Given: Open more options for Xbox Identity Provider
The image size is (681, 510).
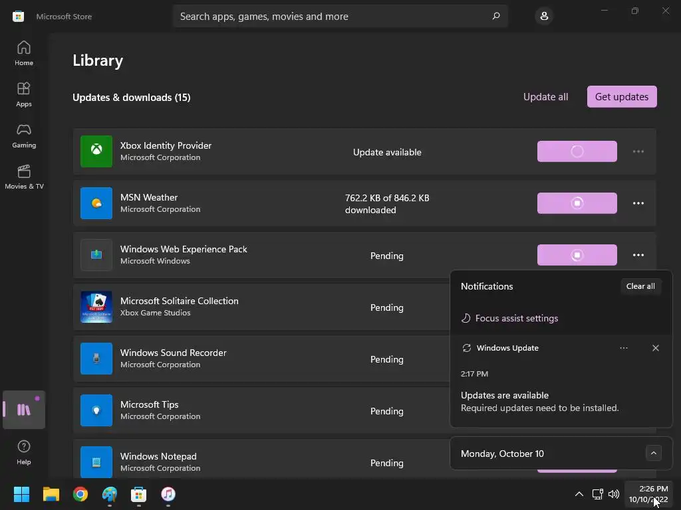Looking at the screenshot, I should click(x=638, y=151).
